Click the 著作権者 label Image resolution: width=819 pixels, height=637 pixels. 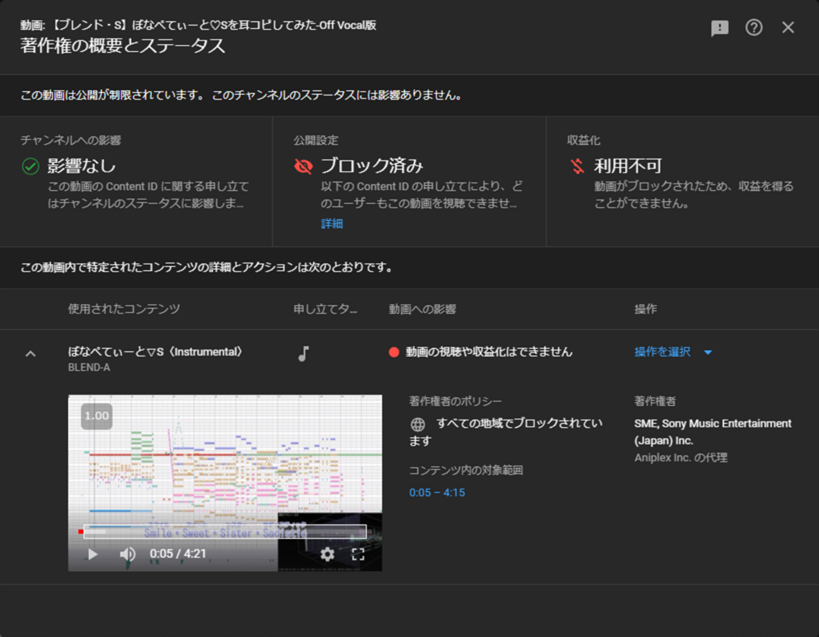click(655, 401)
